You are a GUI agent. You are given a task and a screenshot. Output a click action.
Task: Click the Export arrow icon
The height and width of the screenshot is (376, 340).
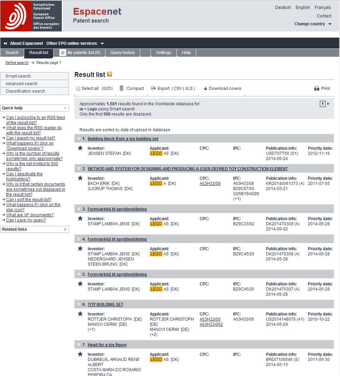pos(153,88)
